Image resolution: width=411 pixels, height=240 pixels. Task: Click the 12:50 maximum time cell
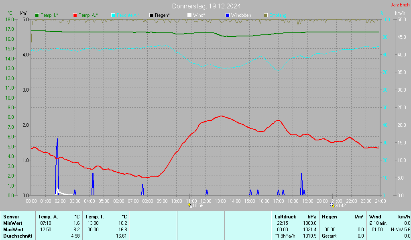pos(46,230)
